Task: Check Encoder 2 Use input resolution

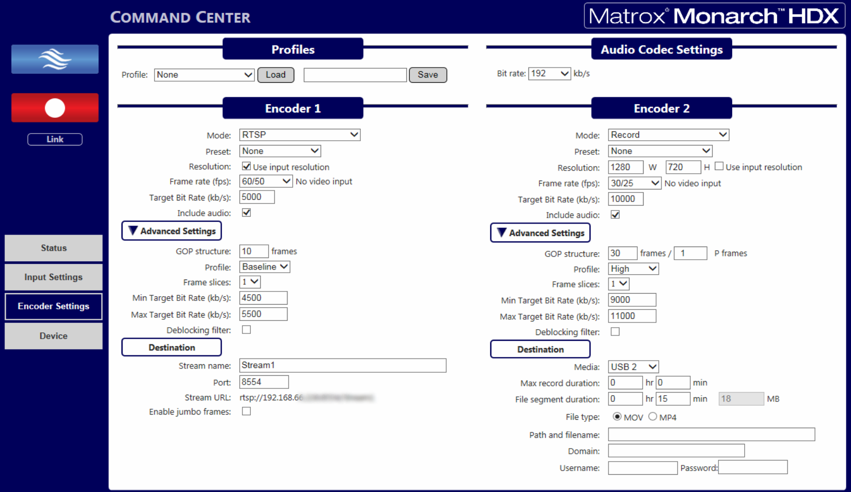Action: pyautogui.click(x=719, y=166)
